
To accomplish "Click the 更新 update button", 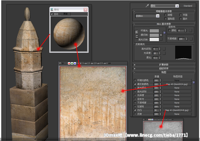I will click(65, 14).
